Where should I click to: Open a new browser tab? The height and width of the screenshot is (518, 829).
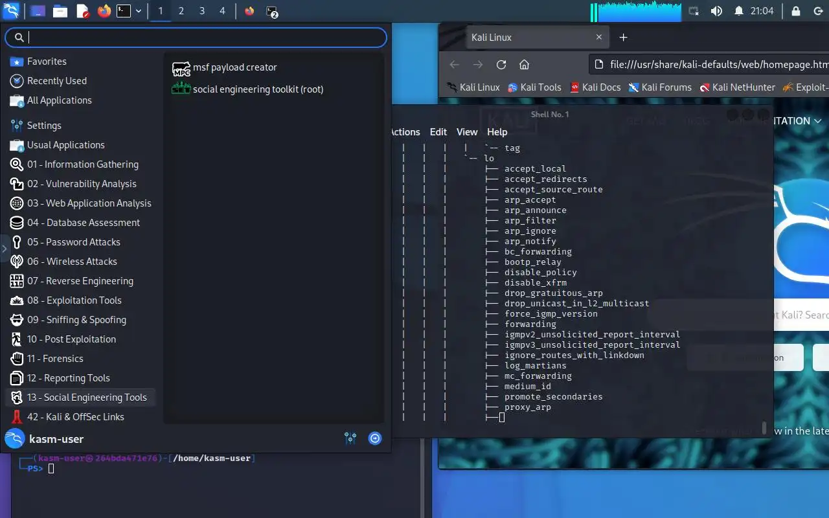click(623, 38)
